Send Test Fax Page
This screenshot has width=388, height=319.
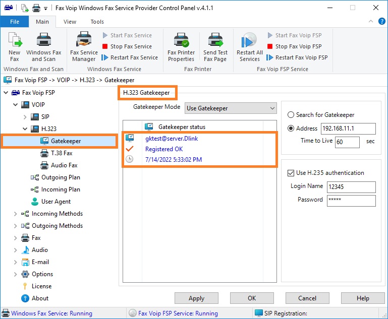pyautogui.click(x=215, y=47)
